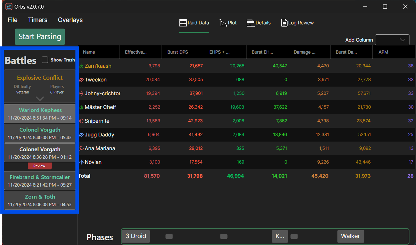Screen dimensions: 416x245
Task: Open the Add Column dropdown
Action: (392, 40)
